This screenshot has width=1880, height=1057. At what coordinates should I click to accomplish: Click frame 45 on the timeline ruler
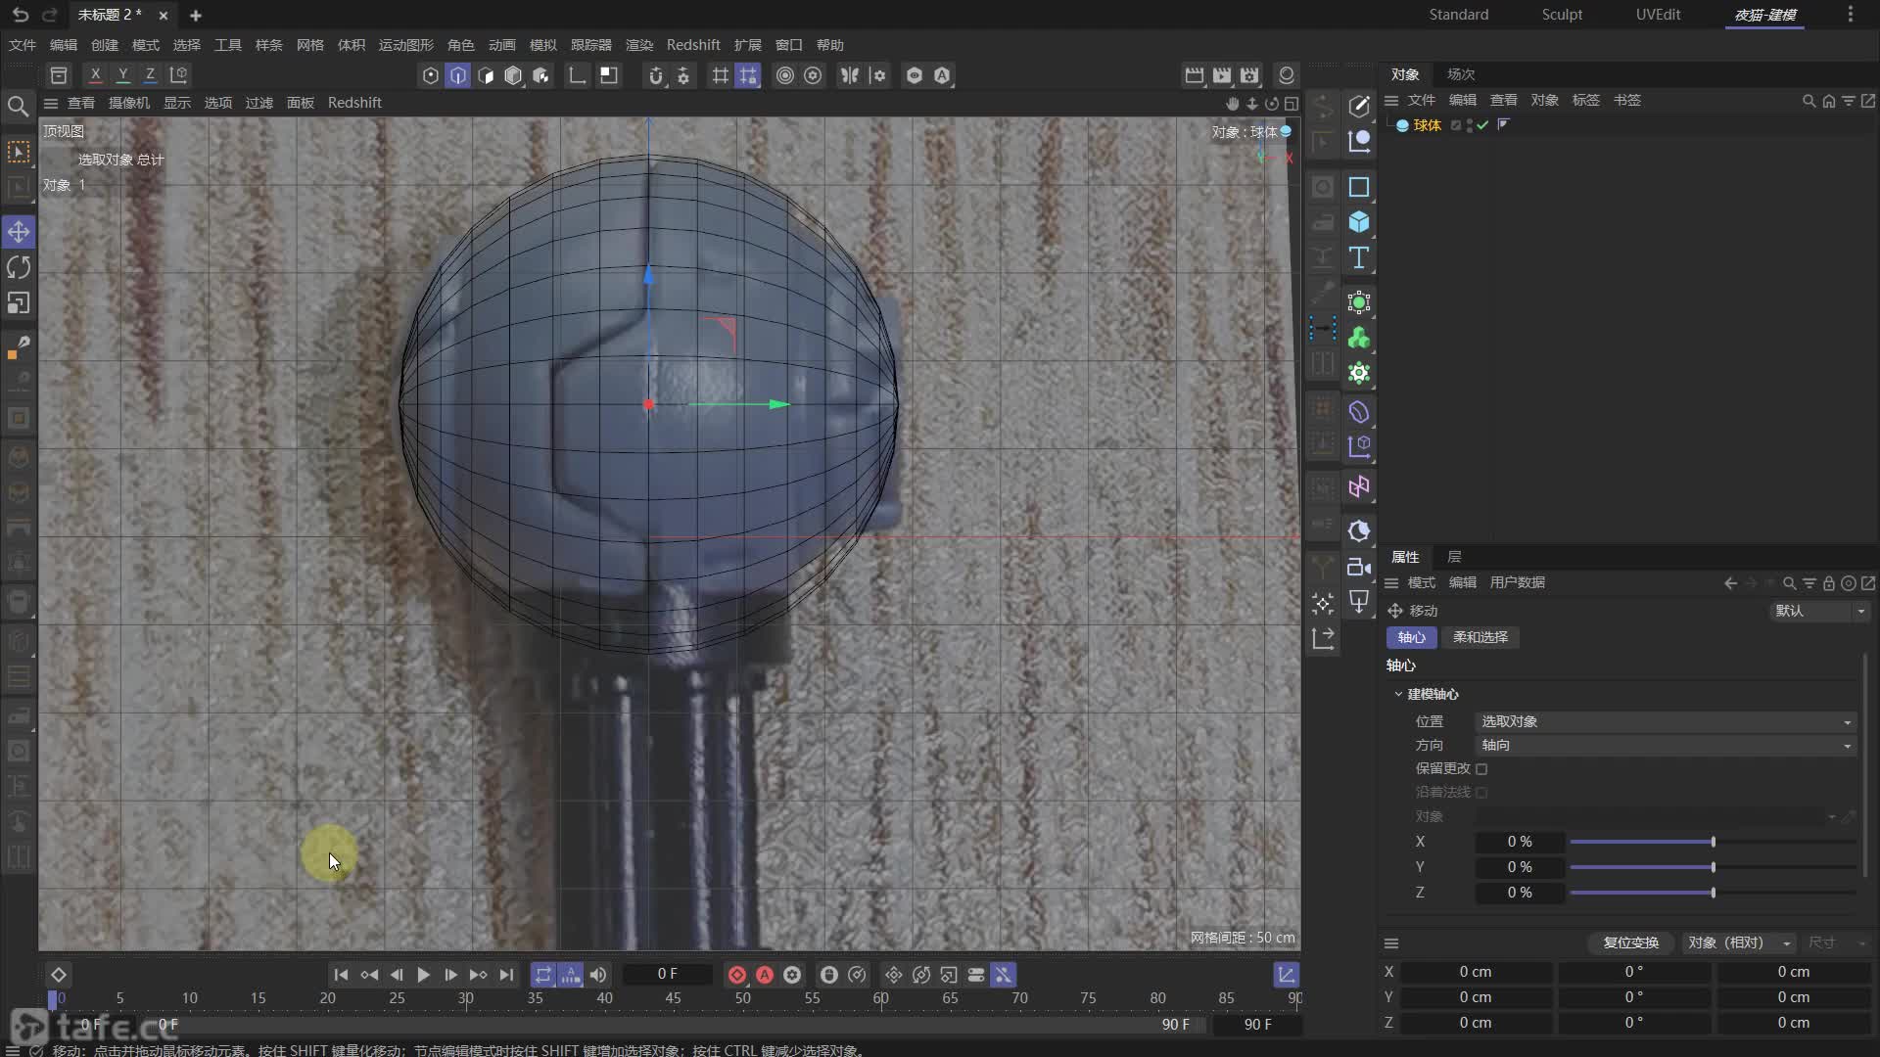point(673,998)
